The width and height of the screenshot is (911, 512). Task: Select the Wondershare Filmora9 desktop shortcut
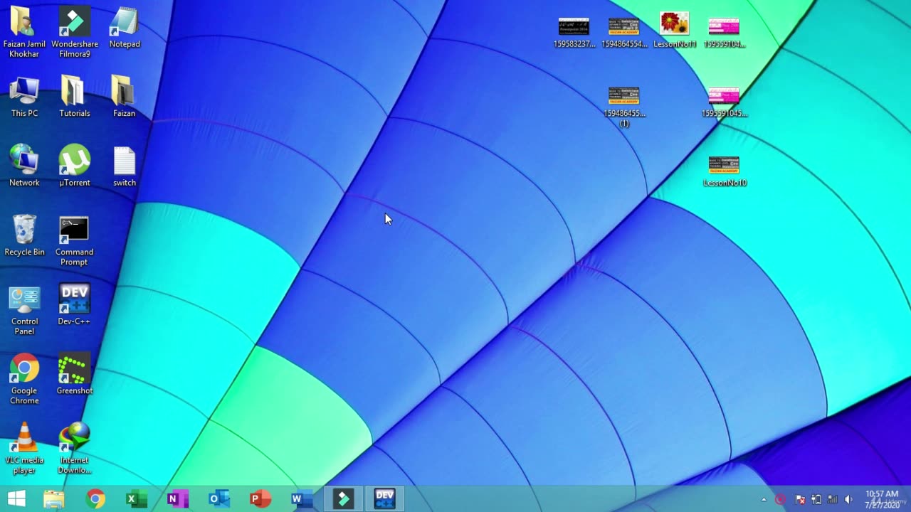75,32
